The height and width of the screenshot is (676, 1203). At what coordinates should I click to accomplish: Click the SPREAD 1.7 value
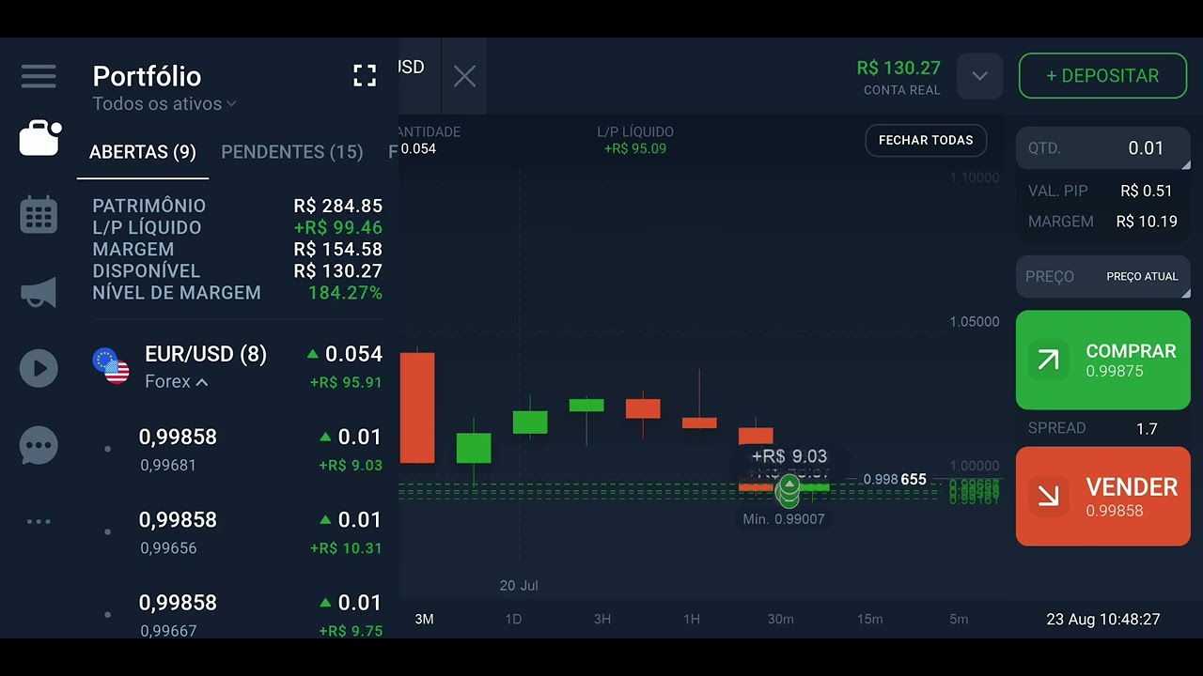coord(1147,429)
